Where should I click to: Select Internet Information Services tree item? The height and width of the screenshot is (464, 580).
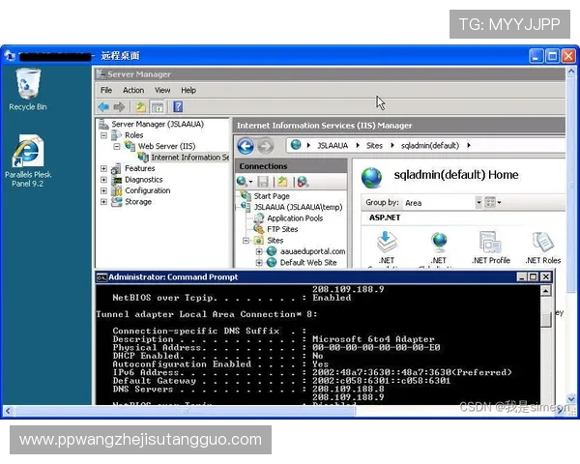coord(190,158)
